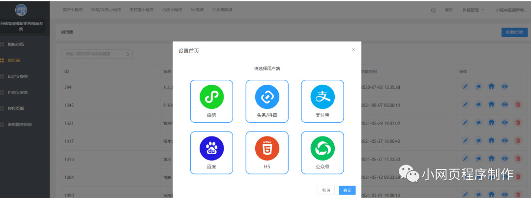Image resolution: width=531 pixels, height=198 pixels.
Task: Click the megaphone icon for row 394
Action: [x=478, y=87]
